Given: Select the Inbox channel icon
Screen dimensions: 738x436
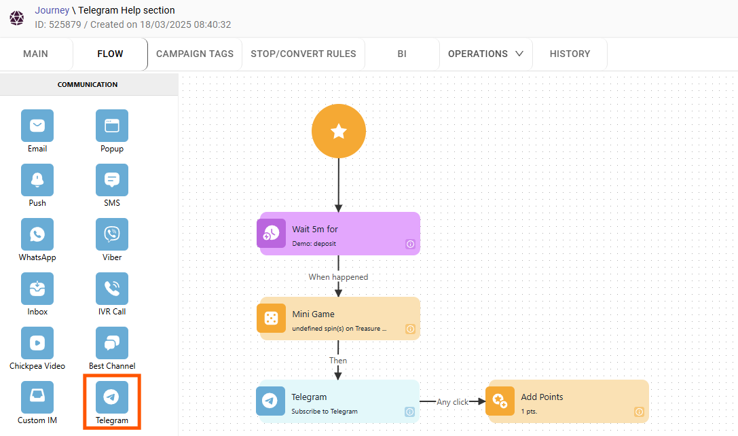Looking at the screenshot, I should [37, 289].
